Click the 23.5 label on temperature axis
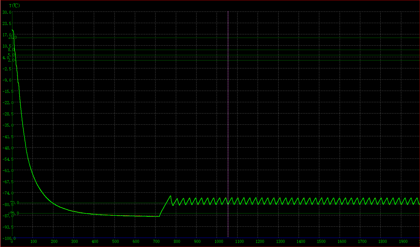The height and width of the screenshot is (247, 420). click(7, 23)
